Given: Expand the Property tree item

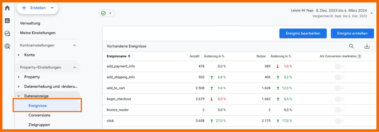Looking at the screenshot, I should [19, 77].
